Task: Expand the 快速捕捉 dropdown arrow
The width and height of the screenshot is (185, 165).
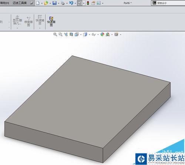Action: pyautogui.click(x=40, y=28)
